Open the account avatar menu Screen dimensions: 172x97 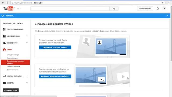[x=164, y=8]
